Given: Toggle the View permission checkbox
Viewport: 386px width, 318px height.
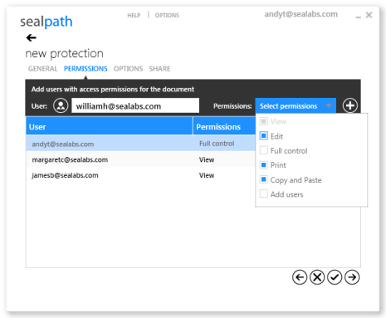Looking at the screenshot, I should point(264,121).
